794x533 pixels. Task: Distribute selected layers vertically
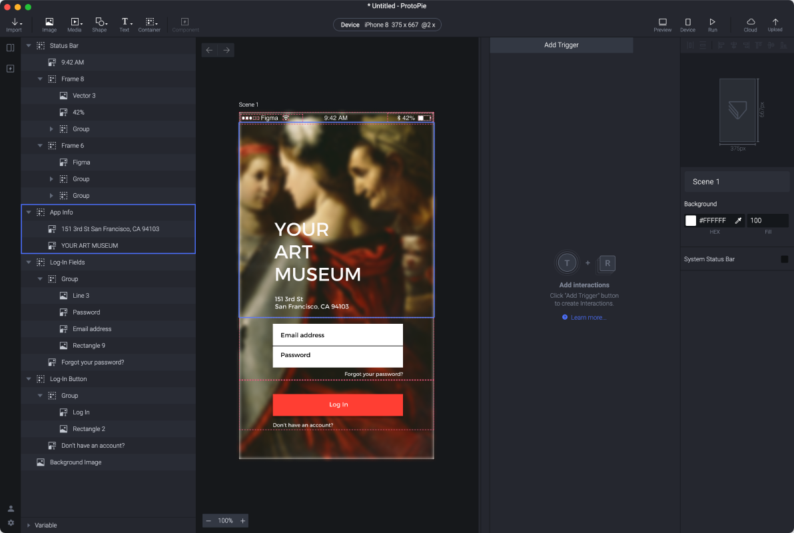[x=703, y=45]
